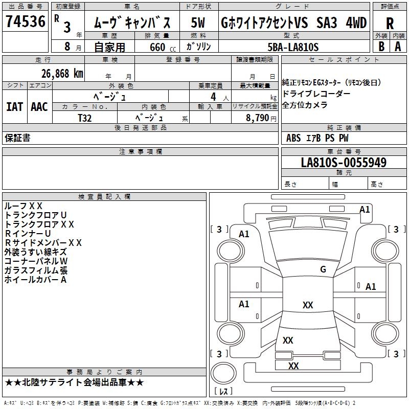This screenshot has height=409, width=409.
Task: Click seating capacity 4 人
Action: click(219, 97)
